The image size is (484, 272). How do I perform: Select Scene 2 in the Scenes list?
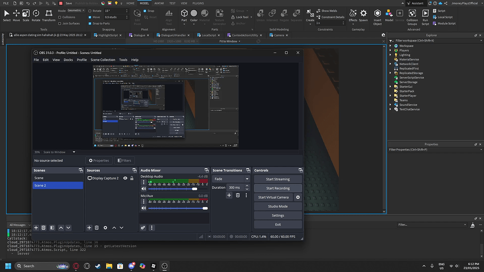(x=57, y=186)
